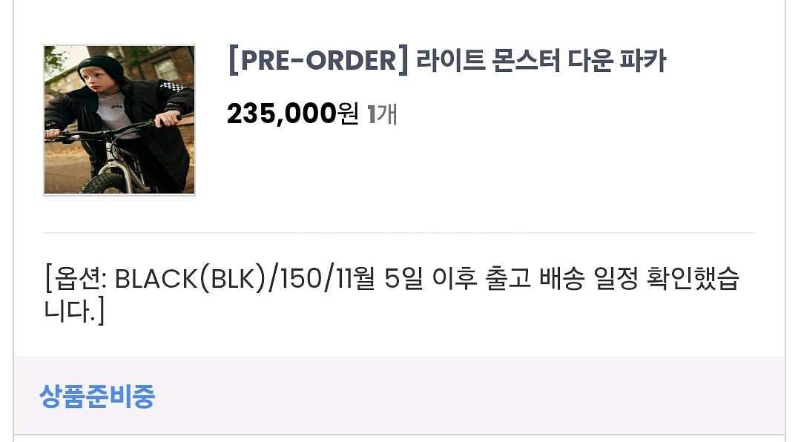Open the 라이트 몬스터 다운 파카 product title

click(x=541, y=60)
